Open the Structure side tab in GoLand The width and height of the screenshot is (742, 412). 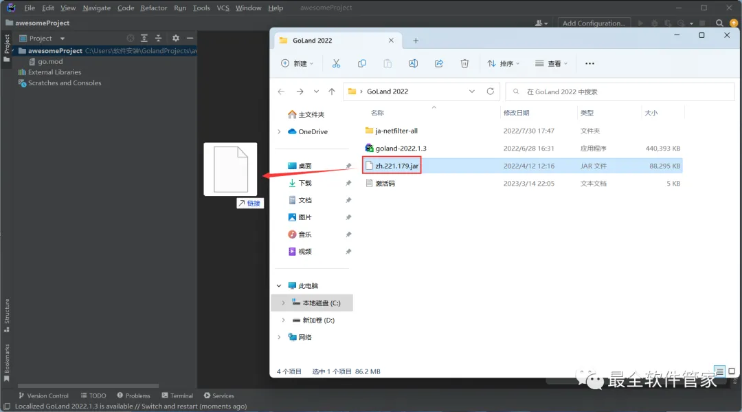(7, 315)
